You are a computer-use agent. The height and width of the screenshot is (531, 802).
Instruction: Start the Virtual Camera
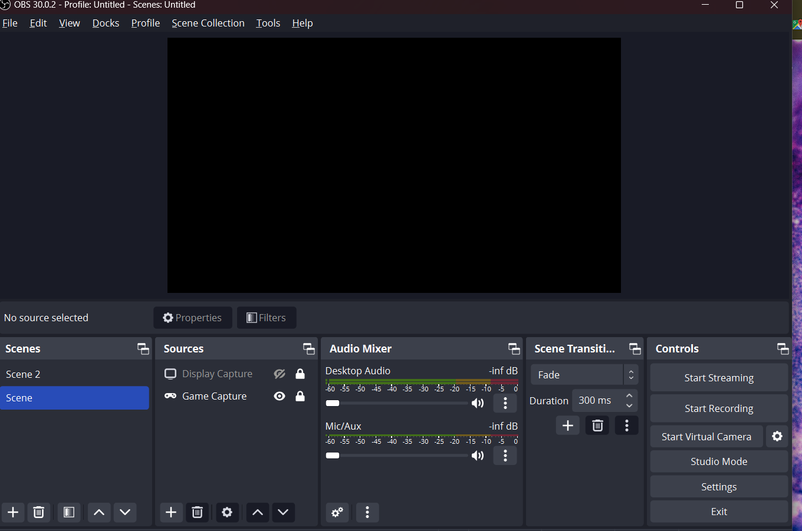(706, 437)
